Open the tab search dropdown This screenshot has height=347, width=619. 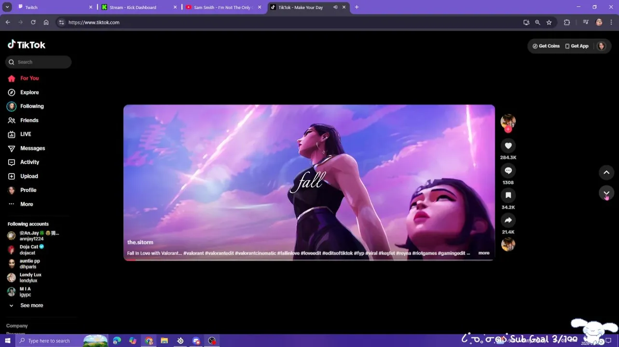click(7, 7)
